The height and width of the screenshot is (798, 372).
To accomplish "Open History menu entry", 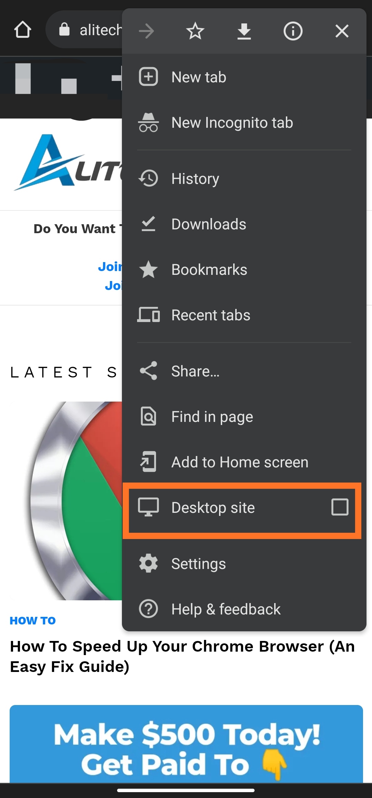I will tap(244, 178).
